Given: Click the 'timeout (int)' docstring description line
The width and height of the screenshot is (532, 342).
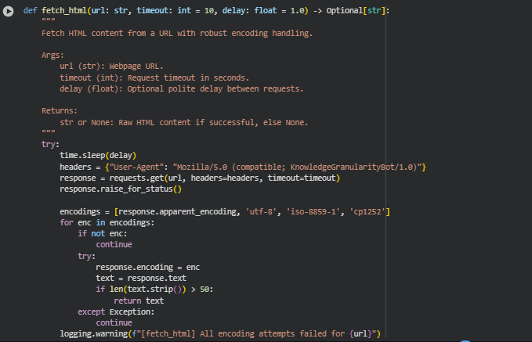Looking at the screenshot, I should pyautogui.click(x=154, y=77).
